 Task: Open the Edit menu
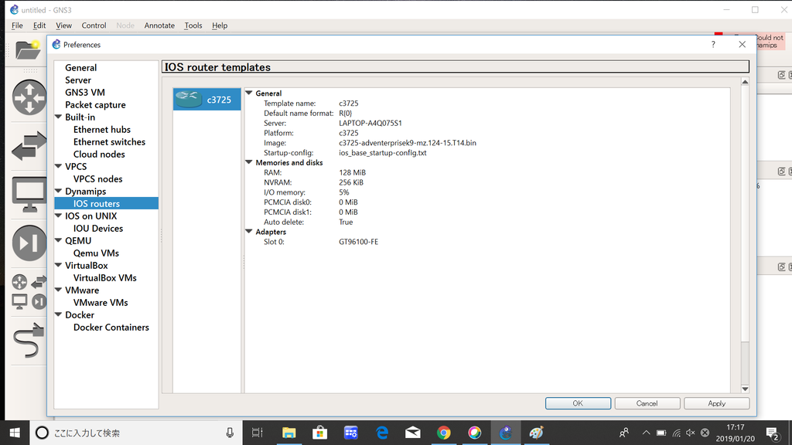coord(39,25)
